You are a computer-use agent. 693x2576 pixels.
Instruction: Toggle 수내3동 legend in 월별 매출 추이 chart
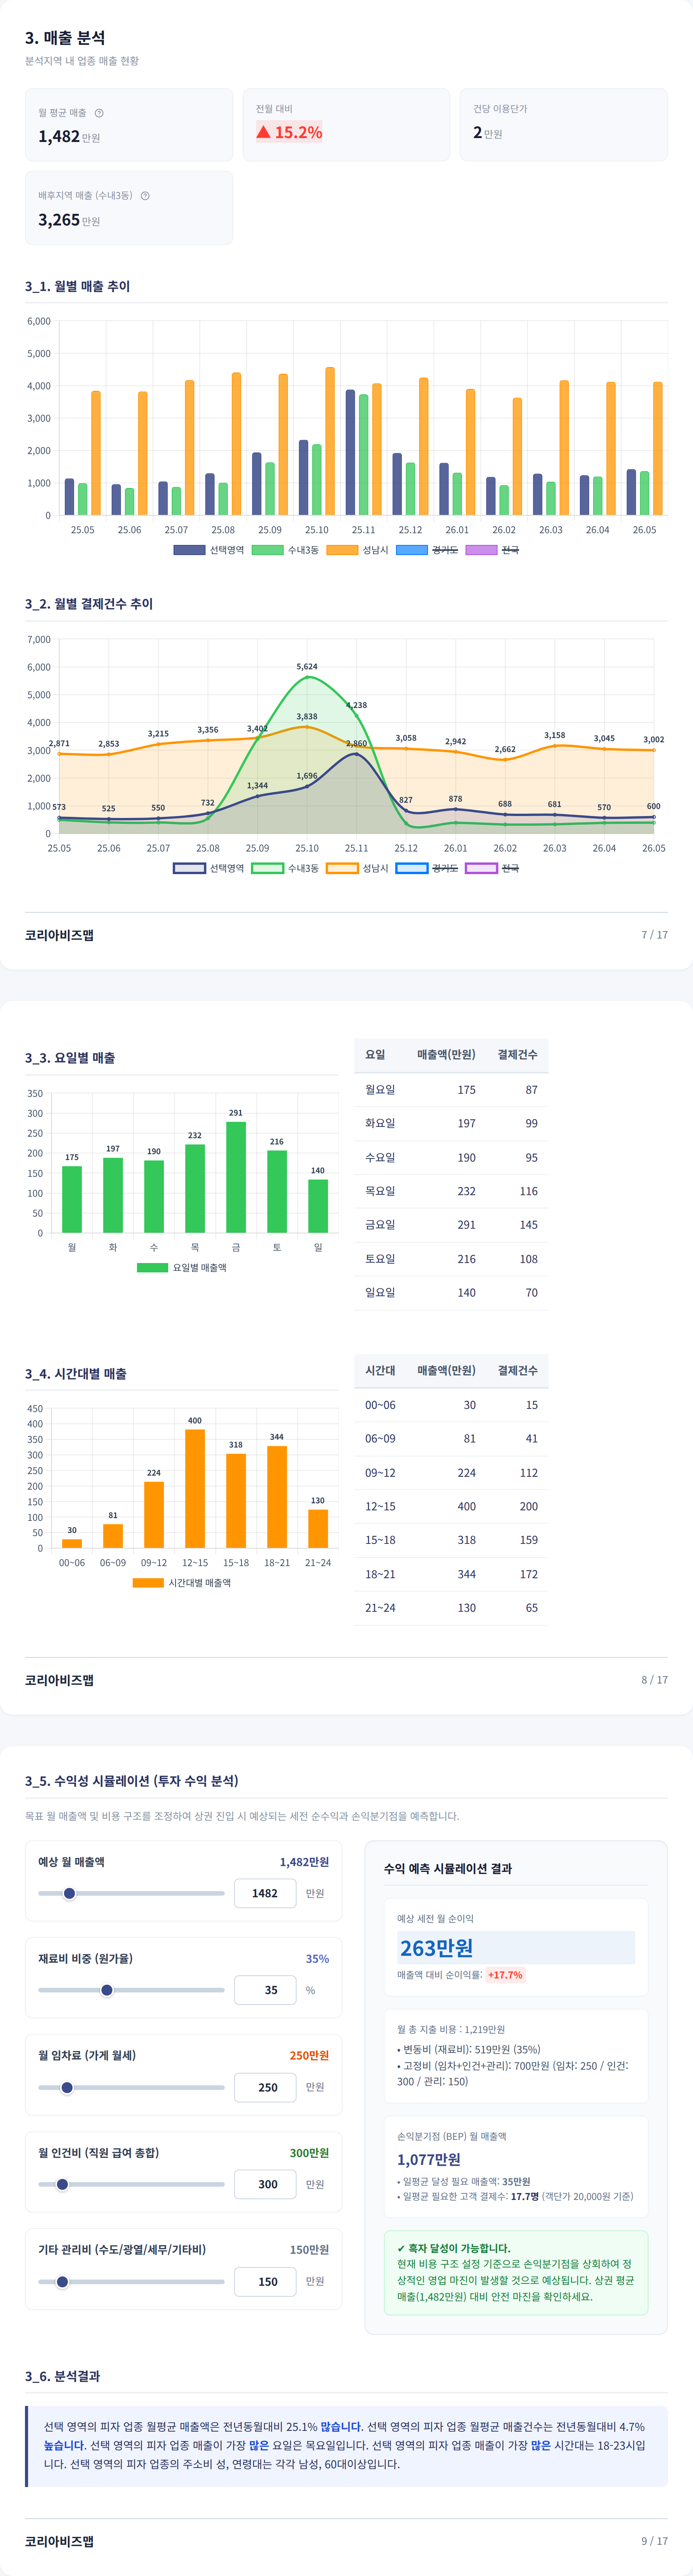285,550
